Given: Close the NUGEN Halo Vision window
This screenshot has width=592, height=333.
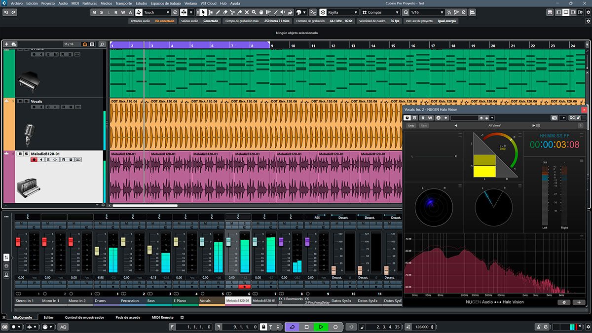Looking at the screenshot, I should (x=584, y=110).
